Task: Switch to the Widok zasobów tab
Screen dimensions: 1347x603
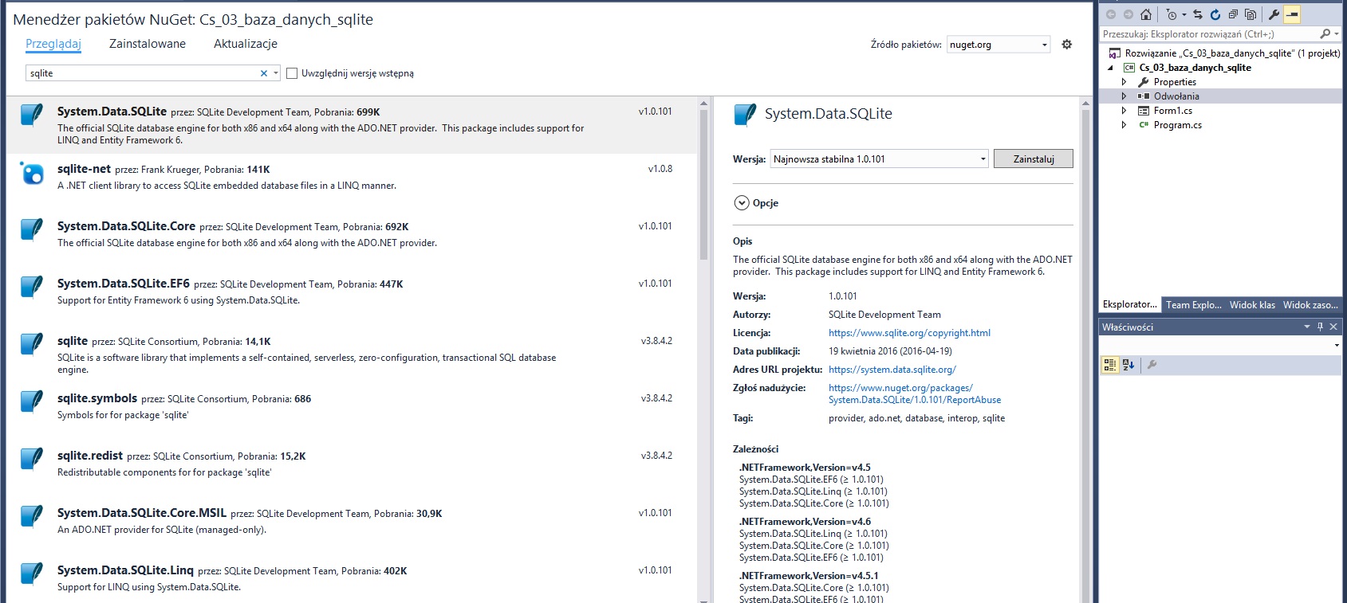Action: point(1310,305)
